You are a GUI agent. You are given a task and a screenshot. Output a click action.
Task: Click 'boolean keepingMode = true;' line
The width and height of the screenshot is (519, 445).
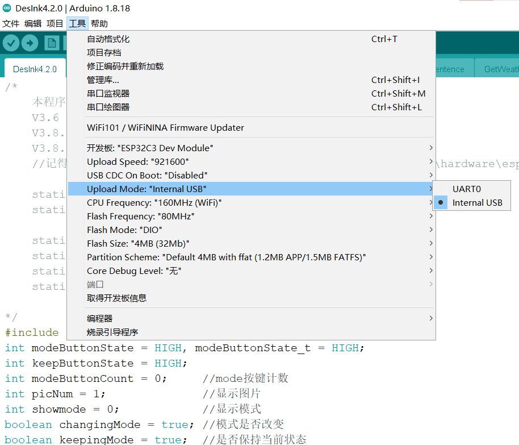click(95, 440)
